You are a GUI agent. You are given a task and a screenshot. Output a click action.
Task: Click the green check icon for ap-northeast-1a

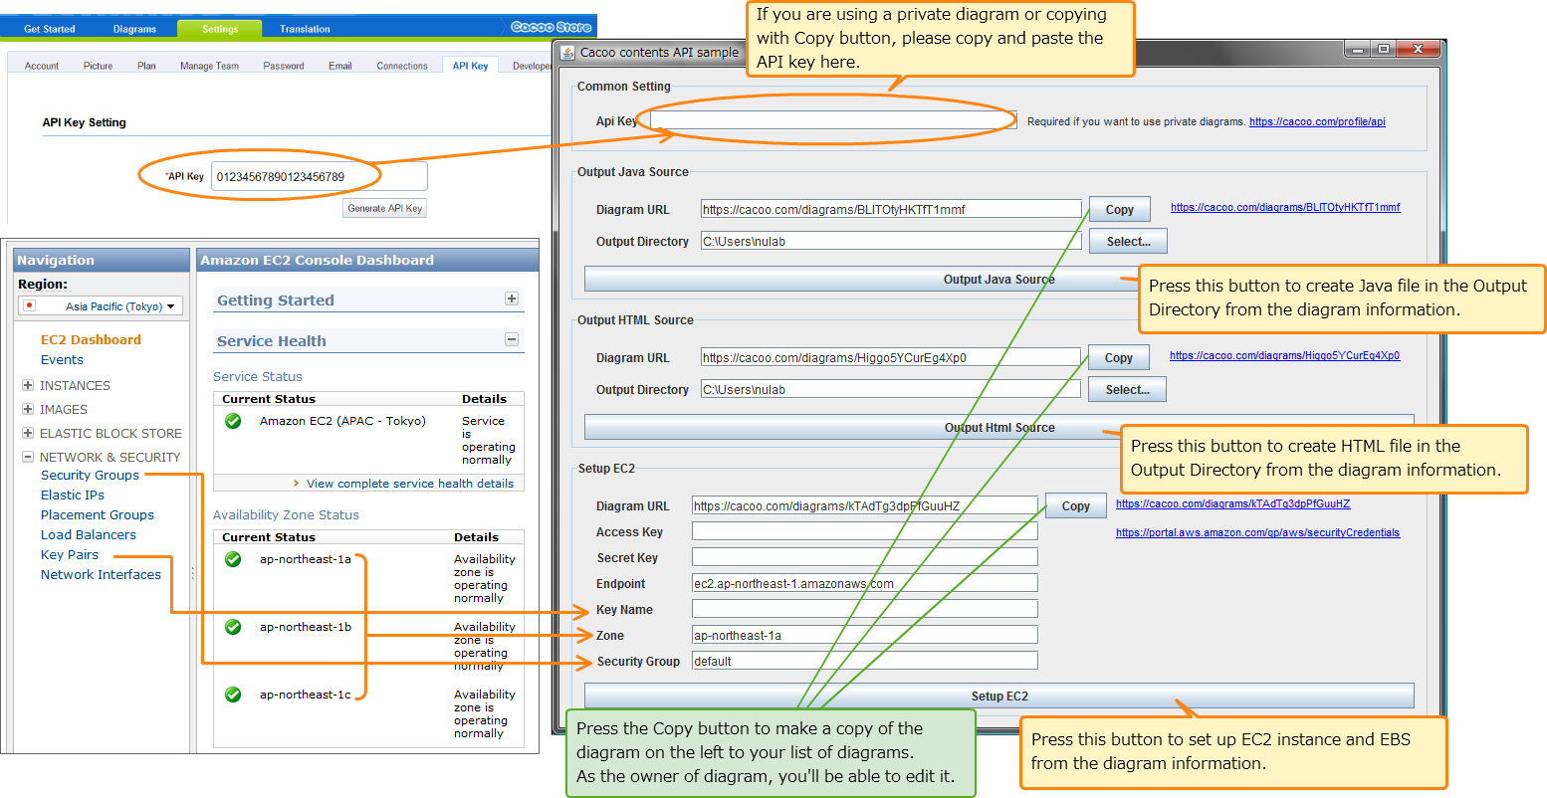pos(232,559)
